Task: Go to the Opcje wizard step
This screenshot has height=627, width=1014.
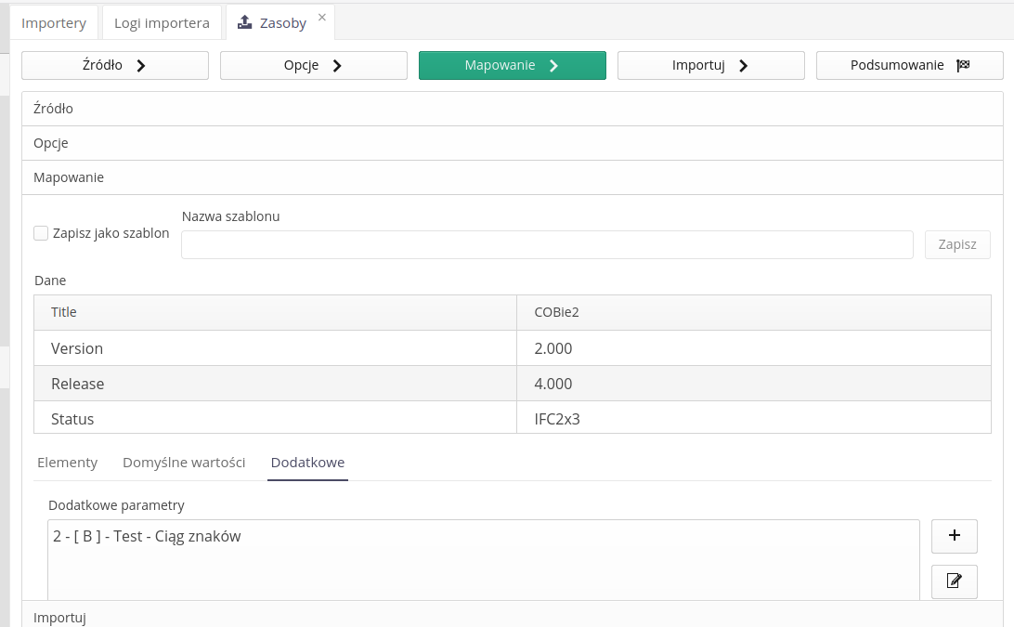Action: click(314, 66)
